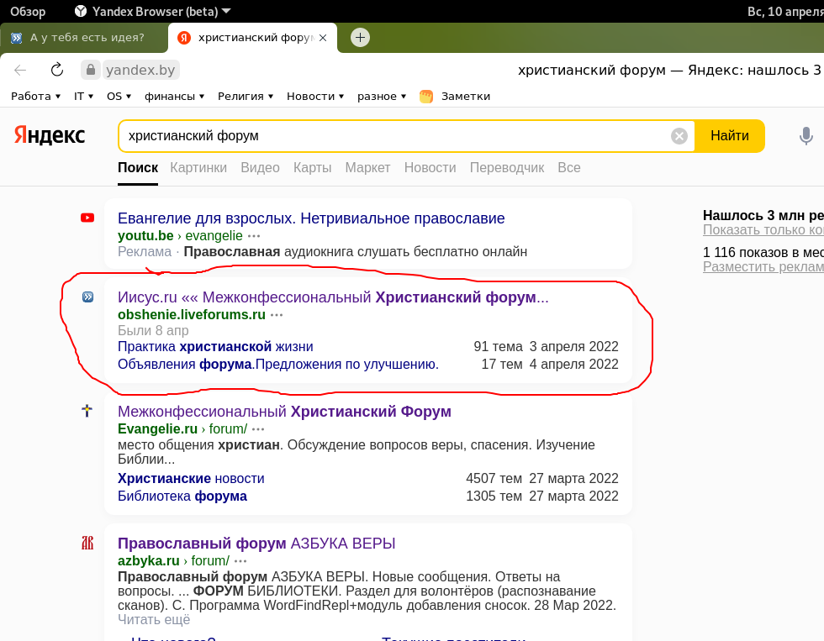824x641 pixels.
Task: Open the Все services tab
Action: click(569, 167)
